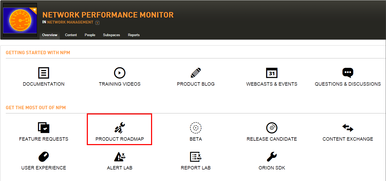The width and height of the screenshot is (386, 181).
Task: Click the TRAINING VIDEOS label
Action: 120,84
